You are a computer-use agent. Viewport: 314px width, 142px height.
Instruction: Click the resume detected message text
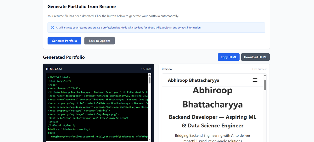pos(113,16)
